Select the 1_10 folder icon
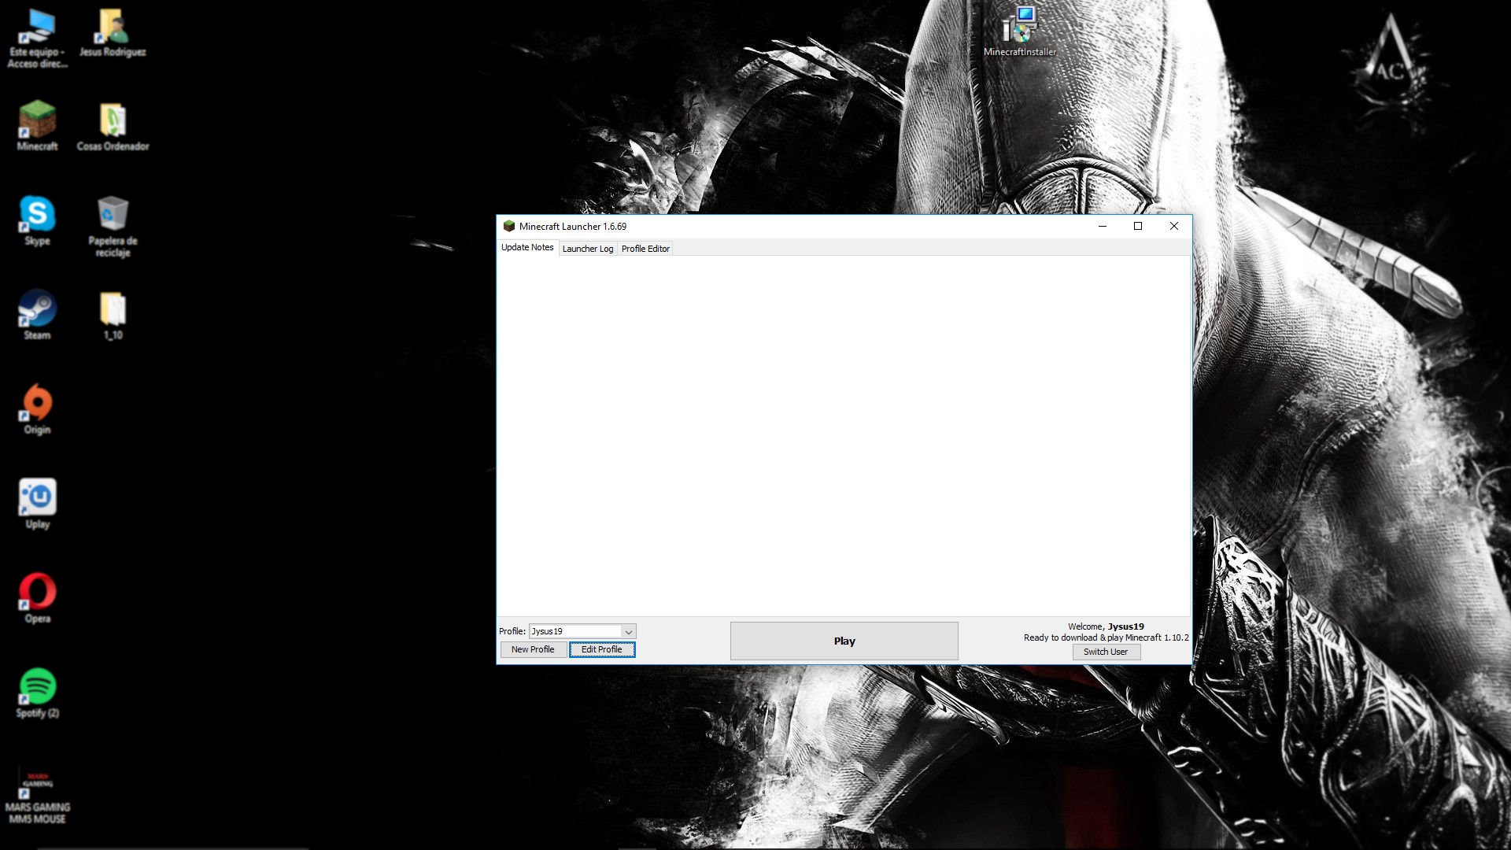The width and height of the screenshot is (1511, 850). point(113,309)
